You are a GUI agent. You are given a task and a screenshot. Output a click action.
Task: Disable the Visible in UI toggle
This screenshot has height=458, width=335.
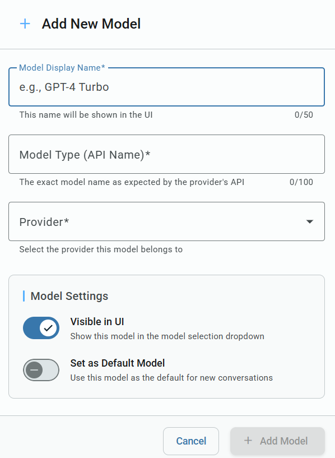coord(41,328)
